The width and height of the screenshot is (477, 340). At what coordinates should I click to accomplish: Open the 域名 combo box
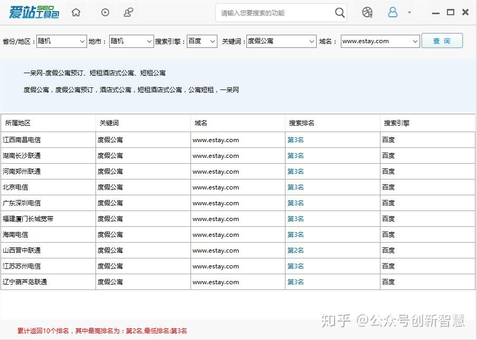[x=380, y=41]
